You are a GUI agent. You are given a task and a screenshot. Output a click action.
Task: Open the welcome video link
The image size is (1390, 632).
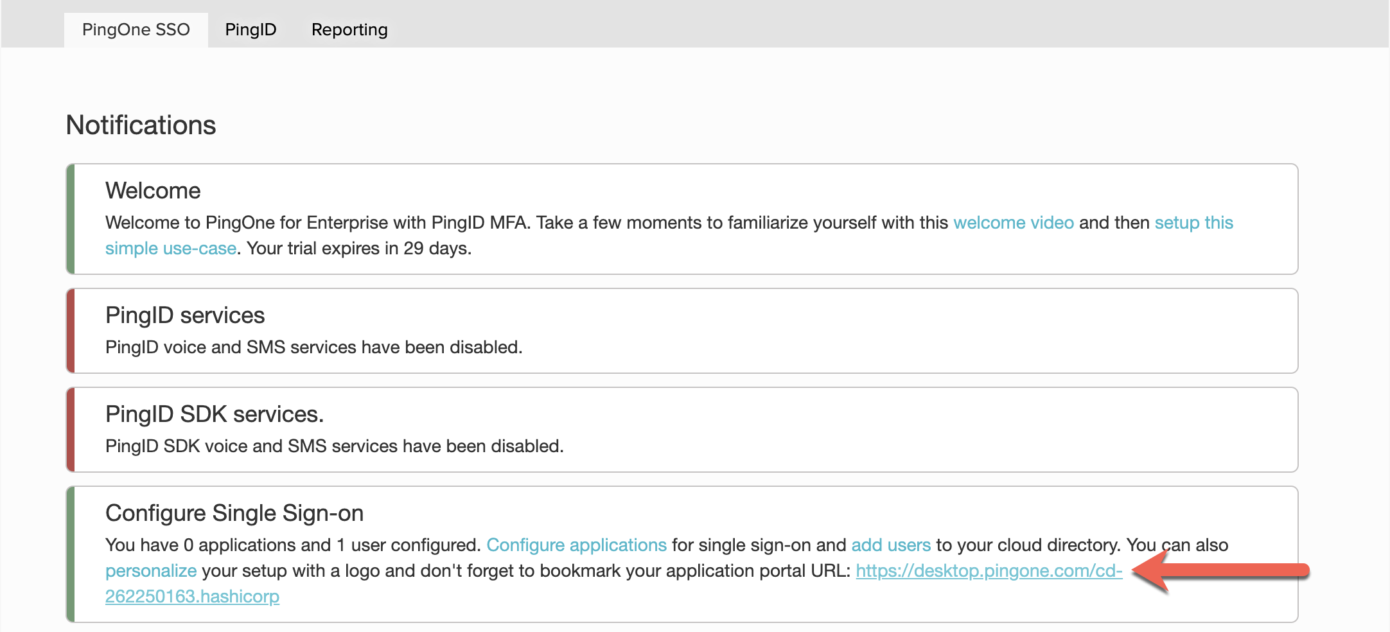1014,223
